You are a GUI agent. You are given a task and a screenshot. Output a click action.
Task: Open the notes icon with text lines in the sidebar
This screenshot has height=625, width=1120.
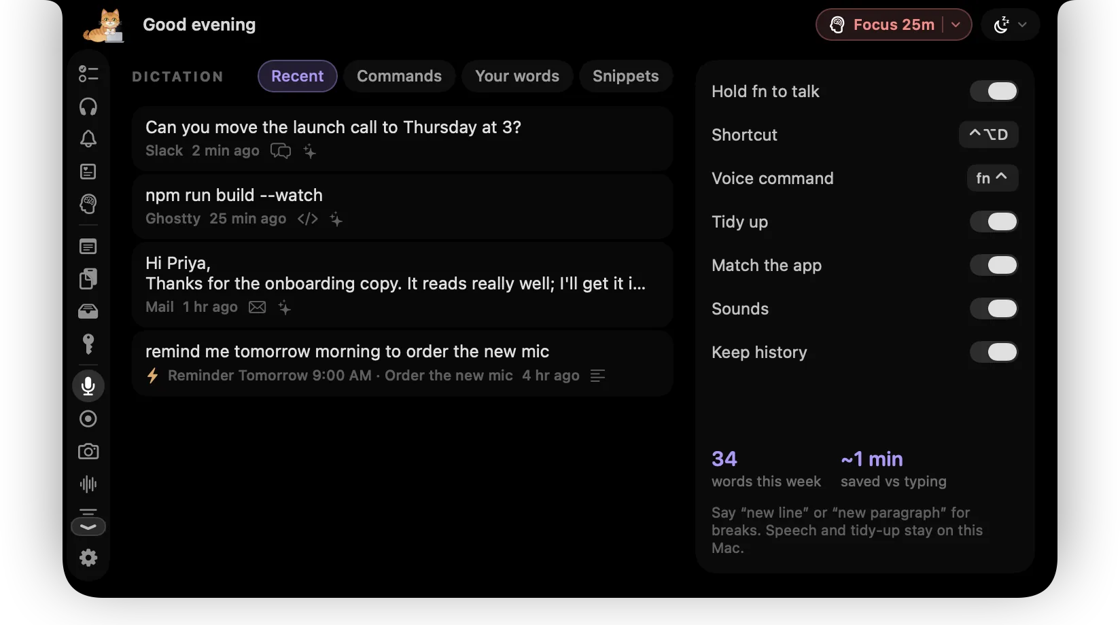click(x=88, y=247)
